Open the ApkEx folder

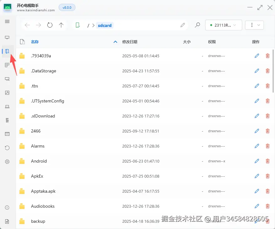tap(37, 176)
